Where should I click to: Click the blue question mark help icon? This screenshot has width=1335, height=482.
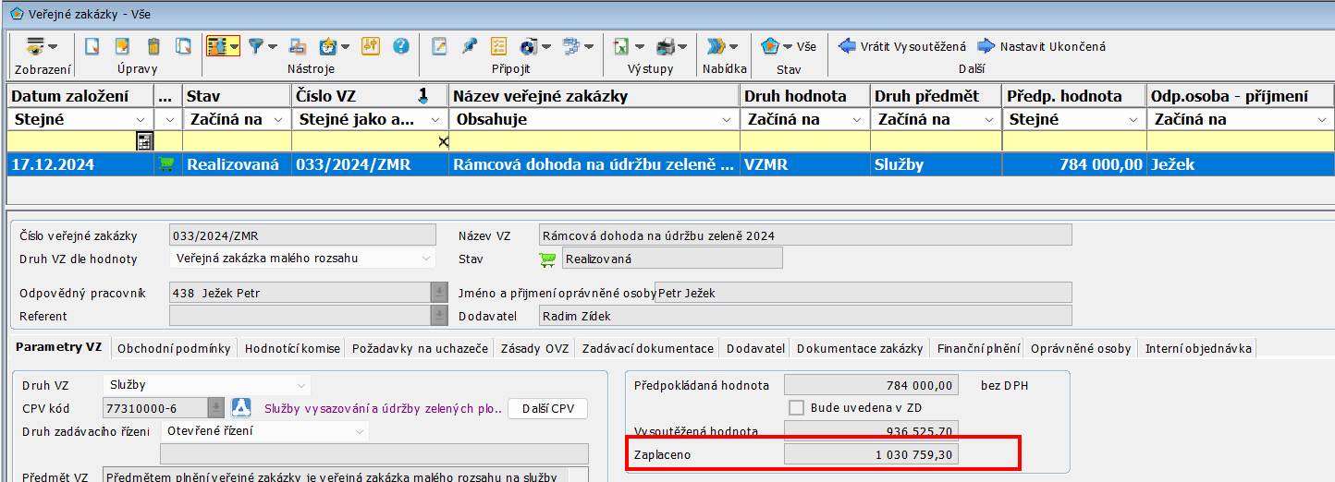(400, 46)
